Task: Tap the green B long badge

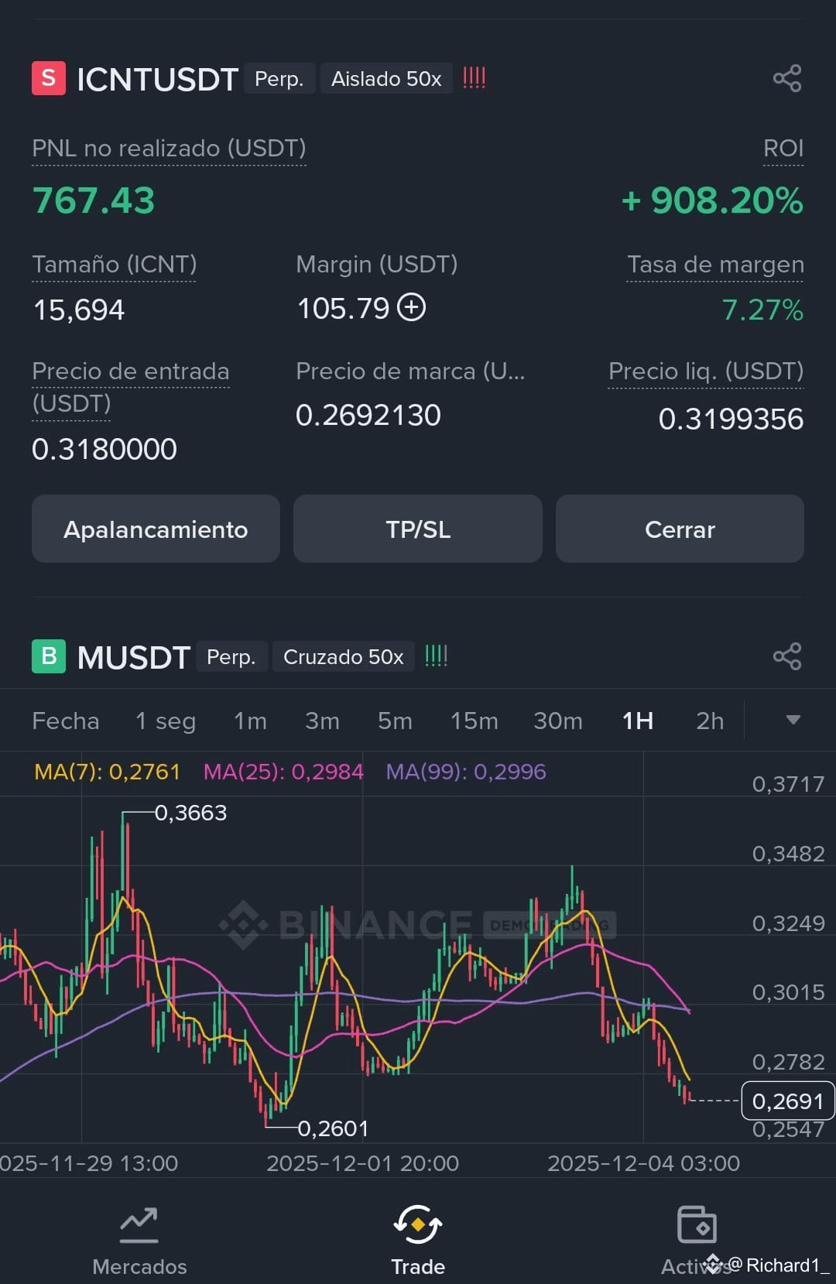Action: tap(49, 656)
